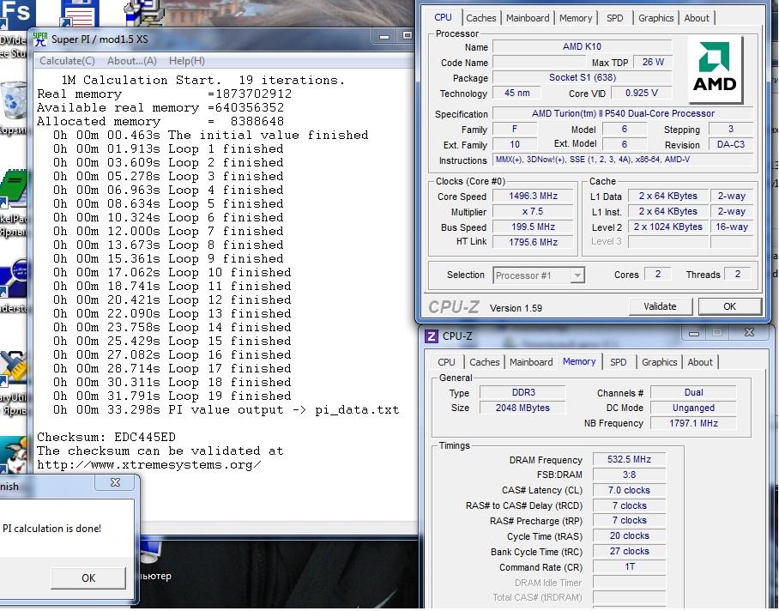Screen dimensions: 779x611
Task: Maximize the Super PI window
Action: pyautogui.click(x=407, y=35)
